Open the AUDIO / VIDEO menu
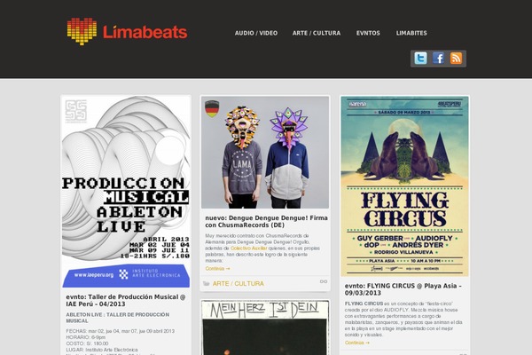This screenshot has height=355, width=532. (256, 33)
